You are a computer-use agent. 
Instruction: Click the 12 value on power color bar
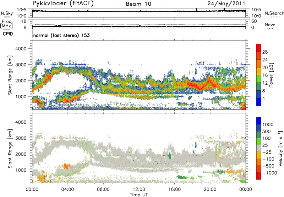click(265, 83)
